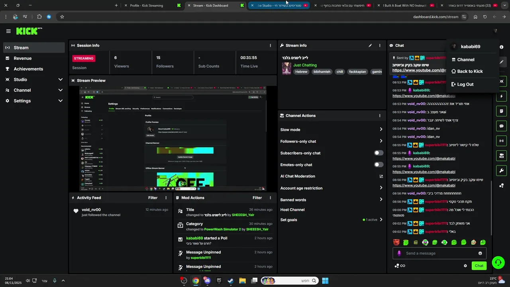Toggle Emotes-only chat switch
Viewport: 510px width, 287px height.
click(379, 165)
